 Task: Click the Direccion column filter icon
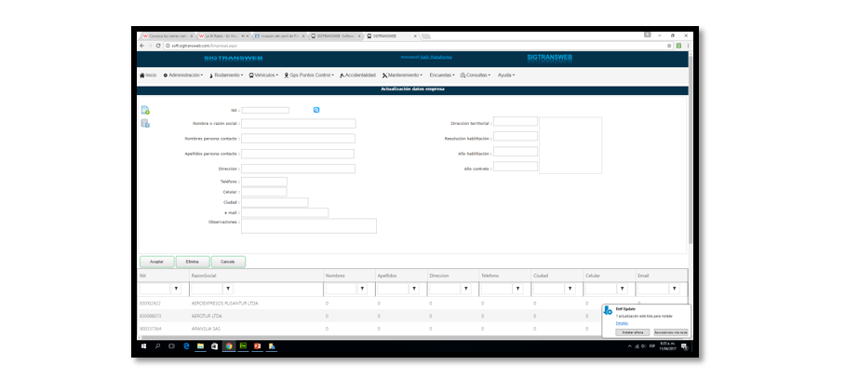point(466,289)
